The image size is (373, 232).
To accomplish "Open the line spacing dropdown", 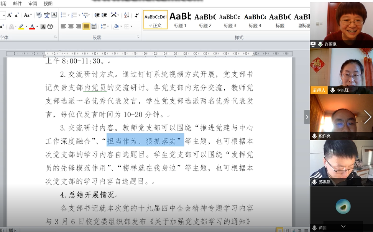I will (104, 26).
